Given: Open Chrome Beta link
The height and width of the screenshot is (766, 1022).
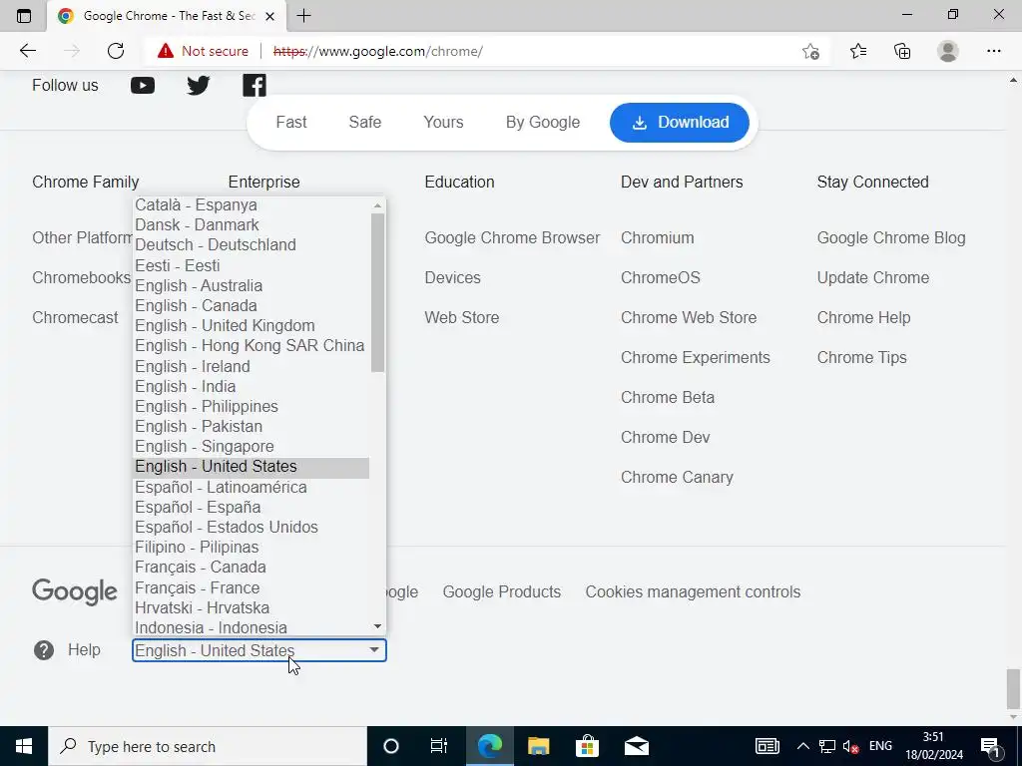Looking at the screenshot, I should pos(668,397).
